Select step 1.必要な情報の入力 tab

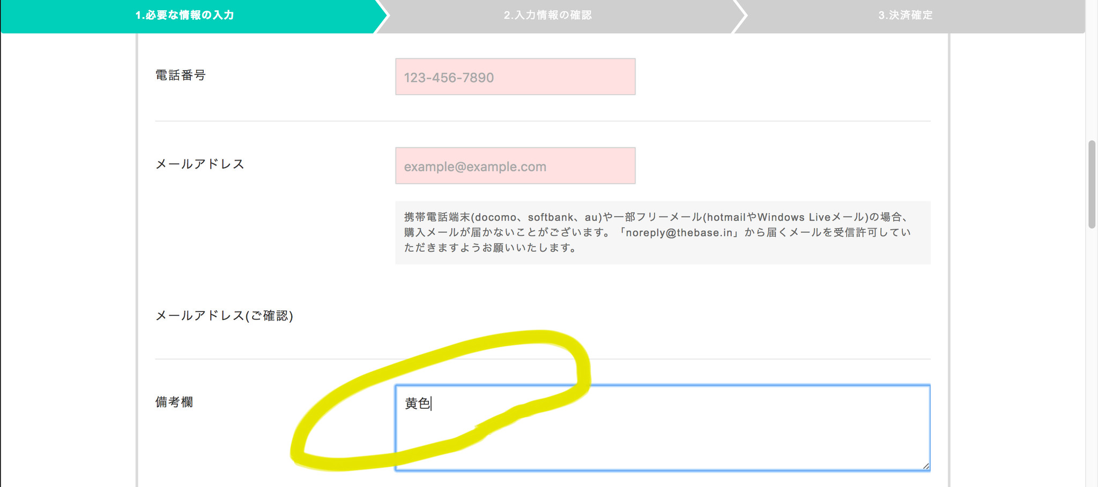(x=184, y=15)
